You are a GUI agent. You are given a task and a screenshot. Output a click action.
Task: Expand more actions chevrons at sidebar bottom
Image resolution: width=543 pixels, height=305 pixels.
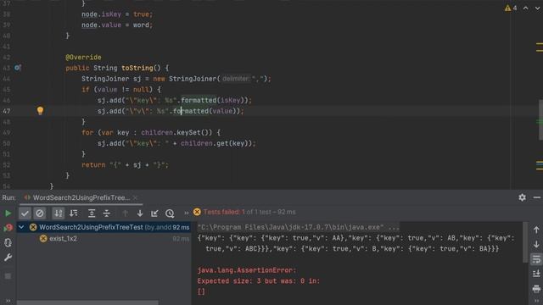8,301
